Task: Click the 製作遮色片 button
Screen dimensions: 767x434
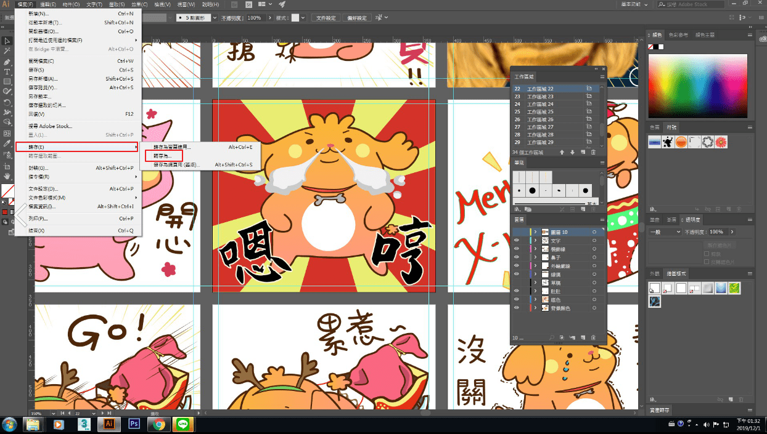Action: tap(720, 244)
